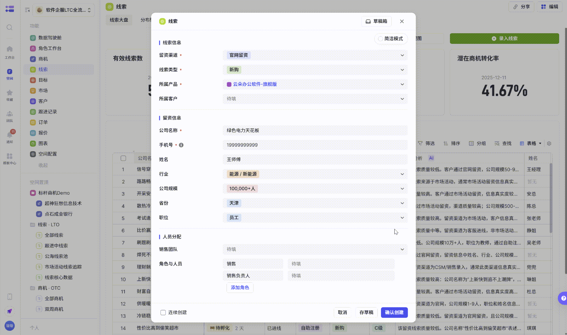The height and width of the screenshot is (335, 567).
Task: Open the 数据驾驶舱 sidebar item
Action: tap(50, 38)
